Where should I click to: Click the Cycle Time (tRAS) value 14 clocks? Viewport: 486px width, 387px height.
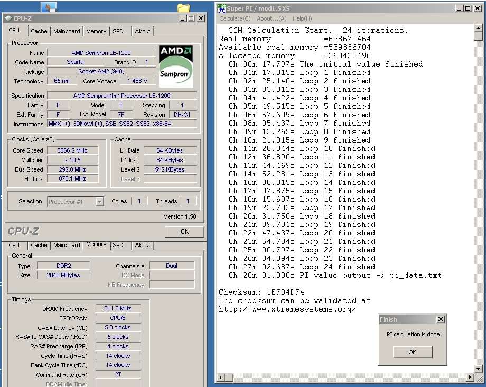tap(118, 356)
